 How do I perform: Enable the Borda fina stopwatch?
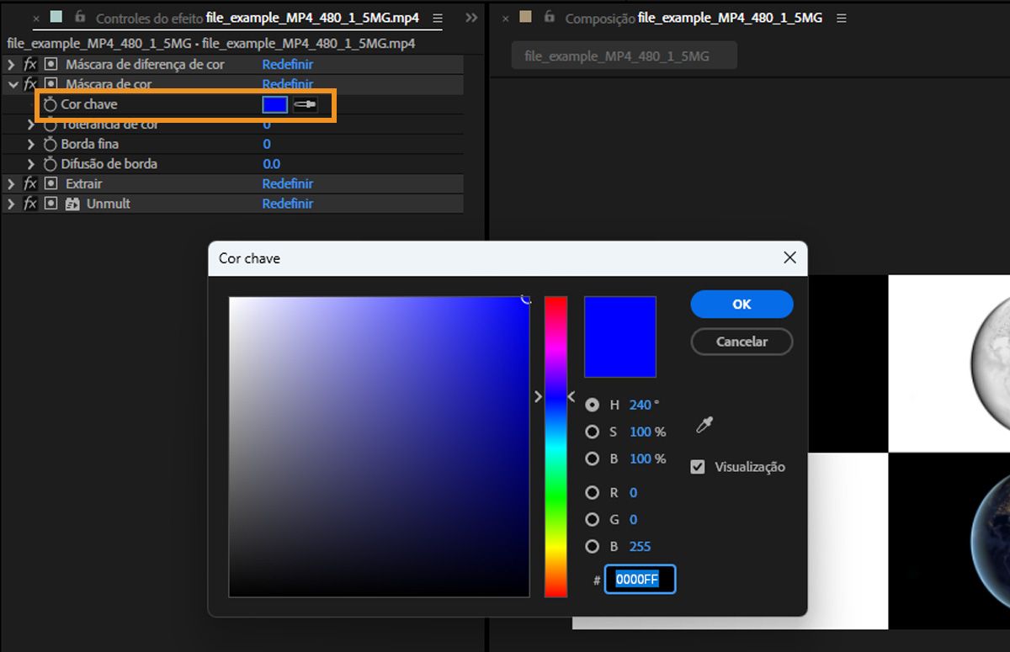(50, 144)
